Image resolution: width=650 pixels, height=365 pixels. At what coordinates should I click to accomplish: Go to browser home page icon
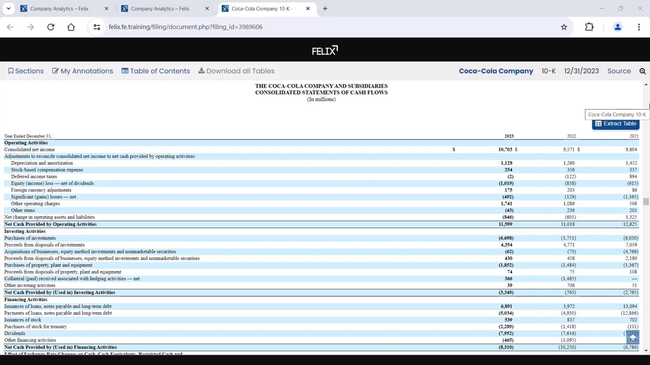tap(70, 27)
